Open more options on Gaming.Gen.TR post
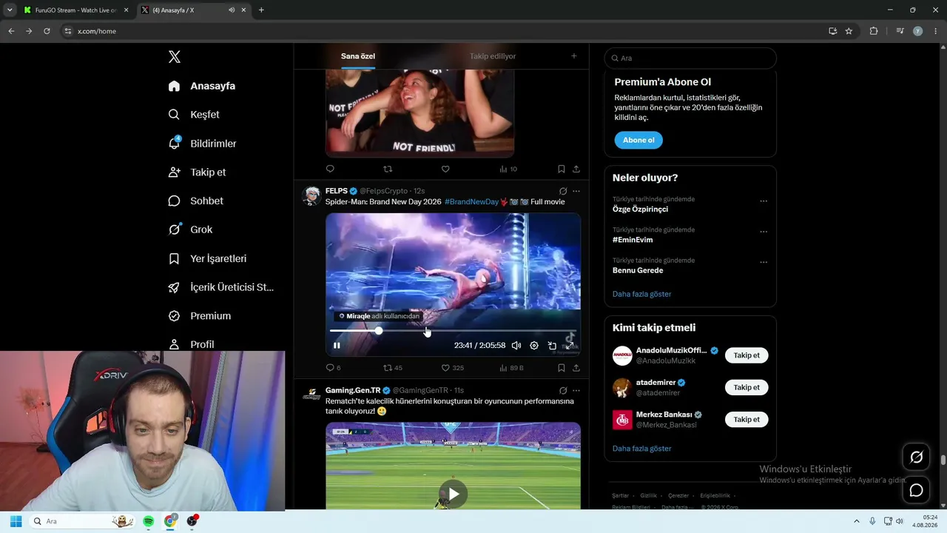This screenshot has height=533, width=947. pos(576,390)
